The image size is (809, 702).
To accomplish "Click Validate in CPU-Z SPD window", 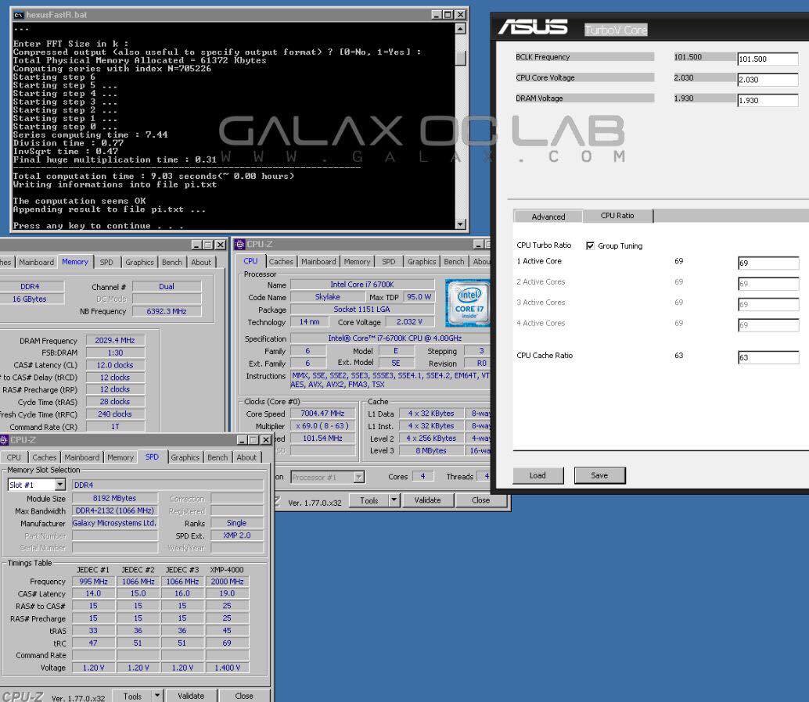I will tap(191, 695).
